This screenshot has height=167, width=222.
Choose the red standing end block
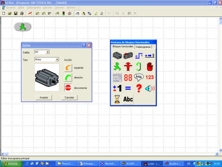(128, 67)
